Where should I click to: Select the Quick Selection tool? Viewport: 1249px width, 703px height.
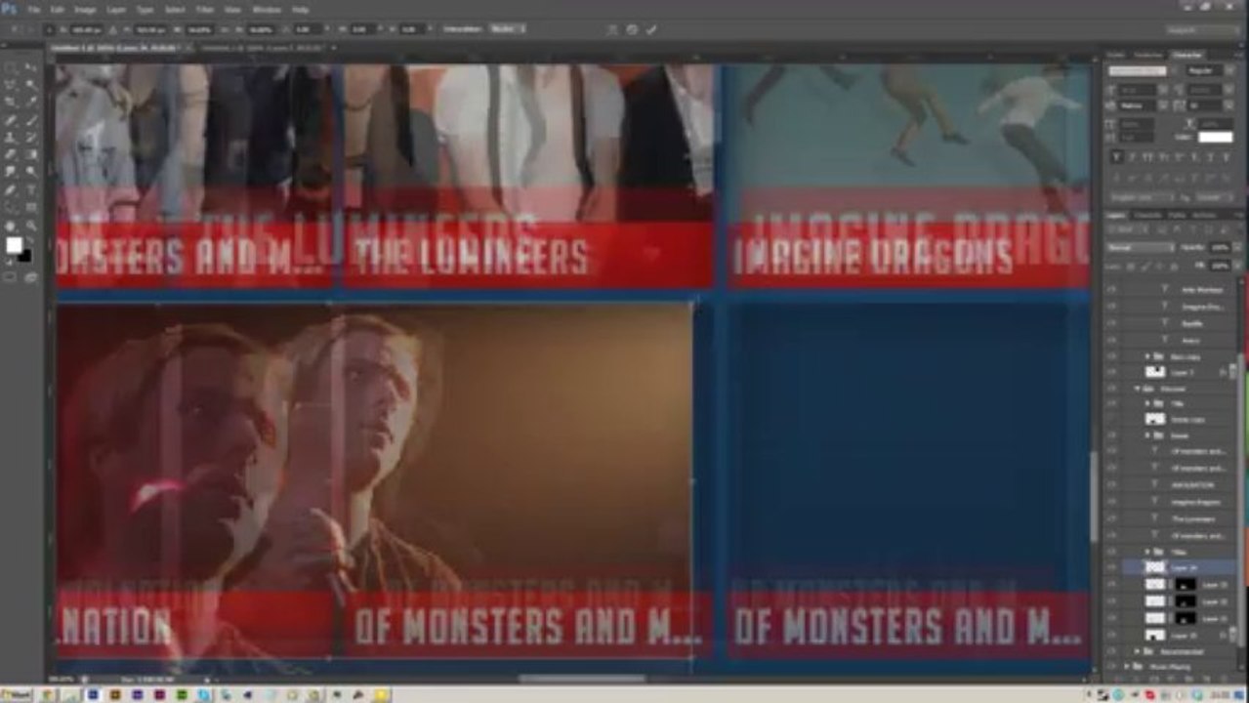pyautogui.click(x=30, y=85)
